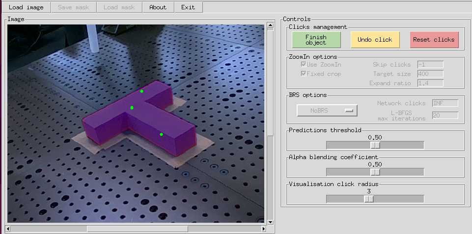Click the vertical scrollbar up arrow
This screenshot has width=472, height=234.
270,25
